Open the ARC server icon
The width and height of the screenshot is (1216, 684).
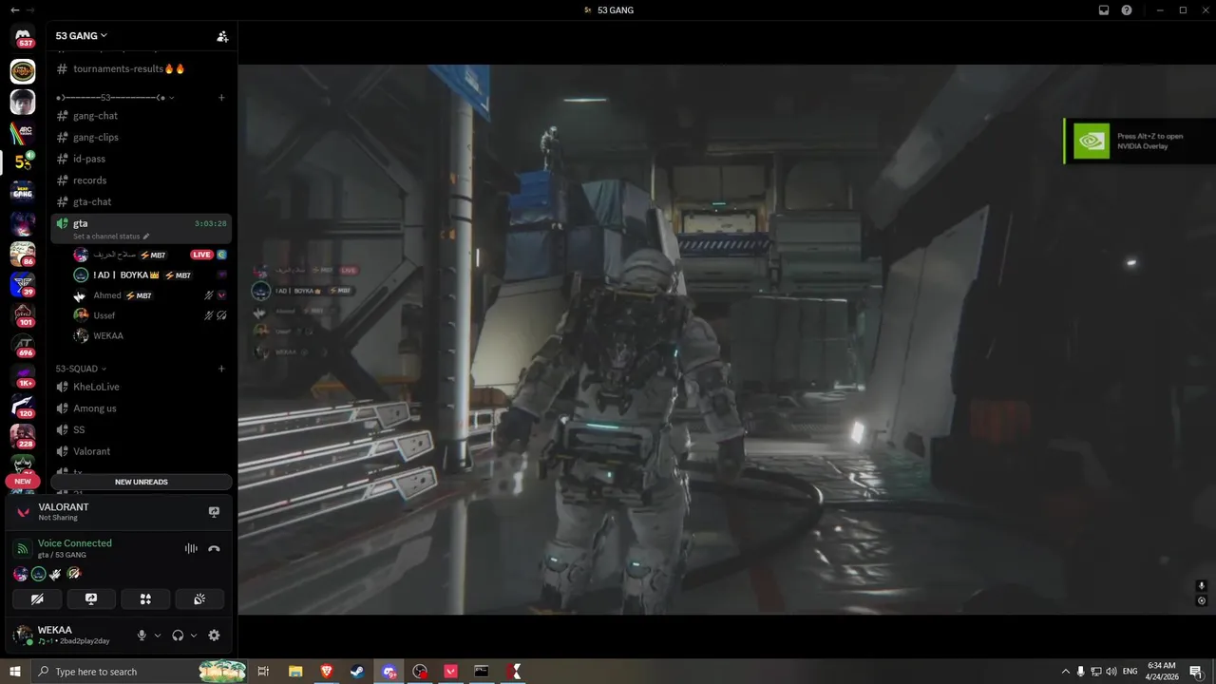23,132
